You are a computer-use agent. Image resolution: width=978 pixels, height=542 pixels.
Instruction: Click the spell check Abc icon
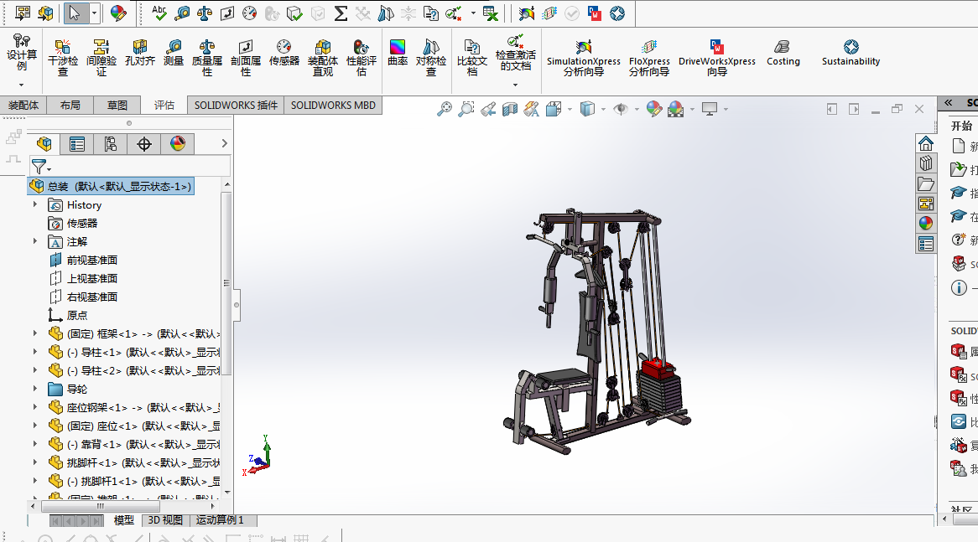pyautogui.click(x=159, y=13)
